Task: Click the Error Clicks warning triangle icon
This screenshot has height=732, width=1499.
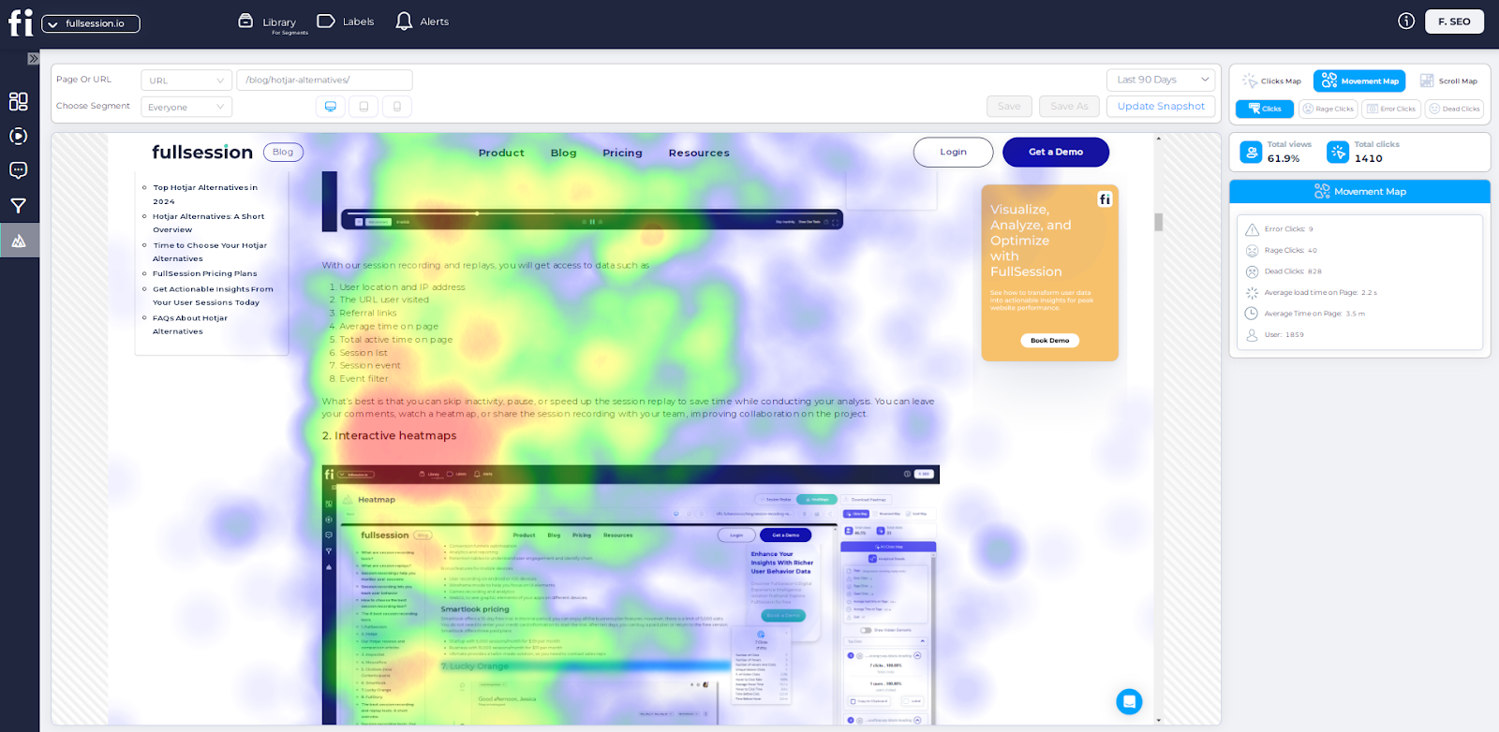Action: point(1252,229)
